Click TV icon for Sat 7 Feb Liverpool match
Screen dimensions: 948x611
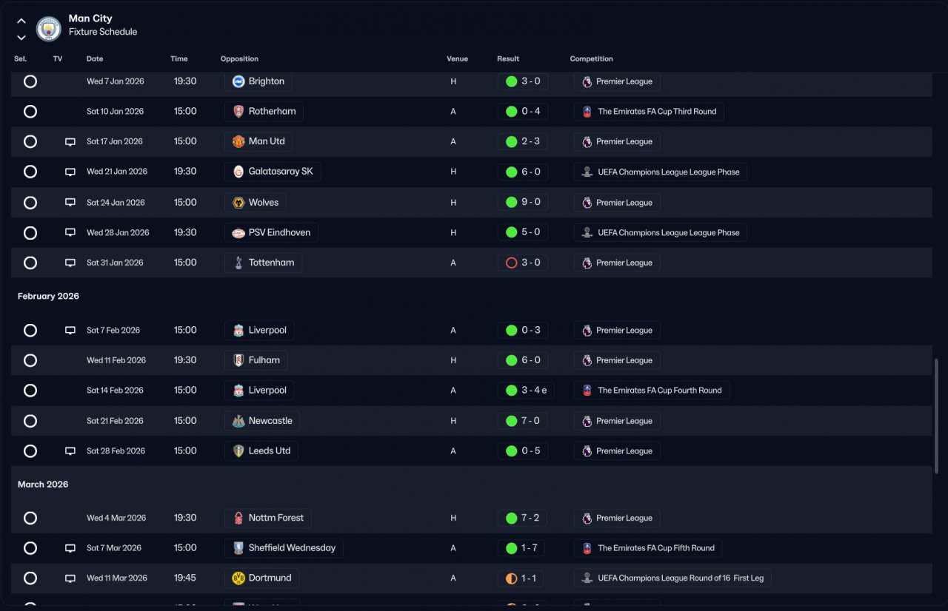tap(70, 331)
